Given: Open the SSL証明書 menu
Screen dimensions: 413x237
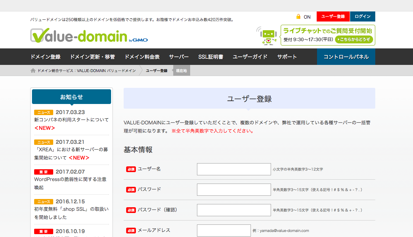Looking at the screenshot, I should [211, 57].
